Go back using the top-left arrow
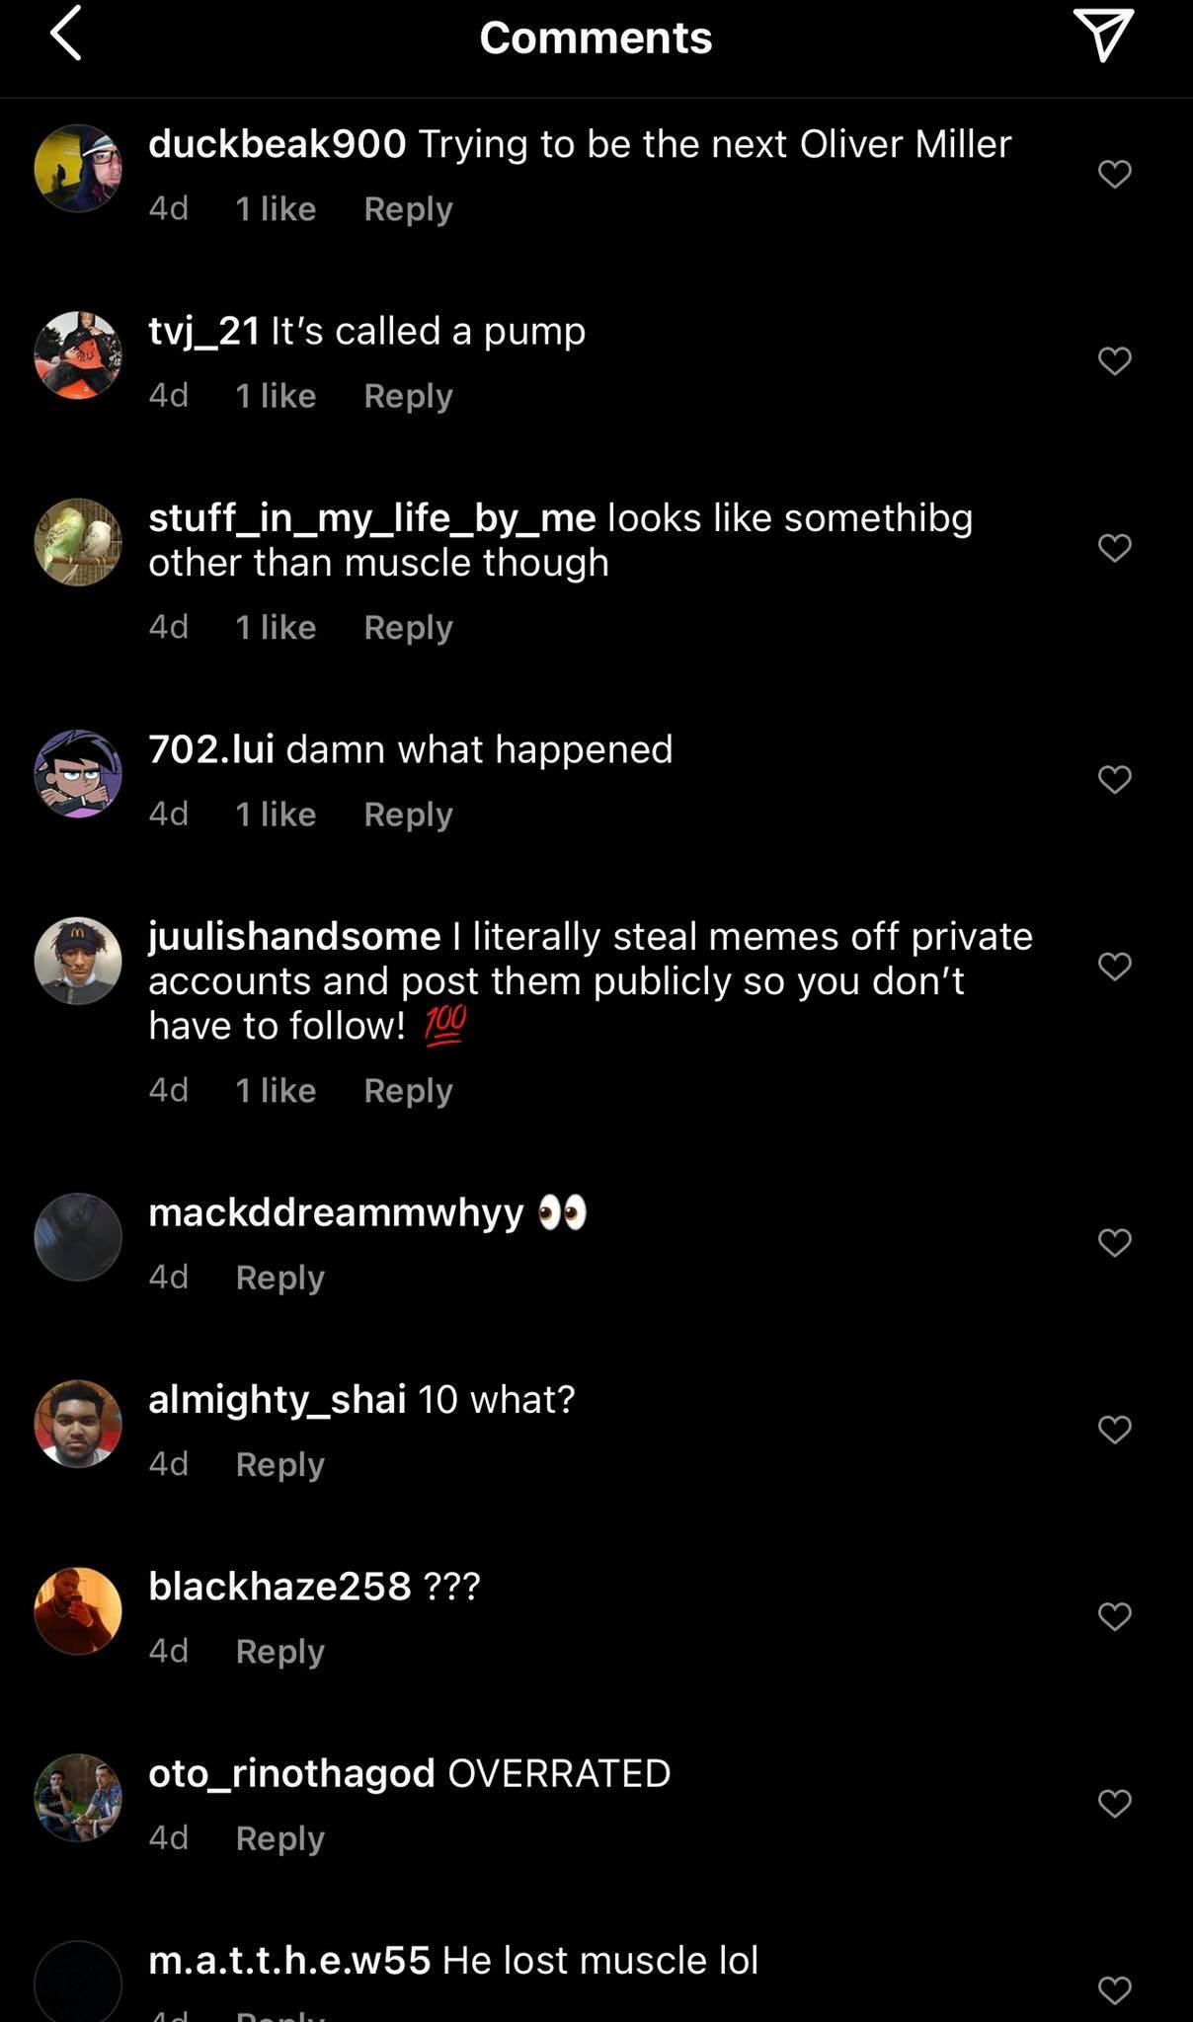1193x2022 pixels. [65, 36]
